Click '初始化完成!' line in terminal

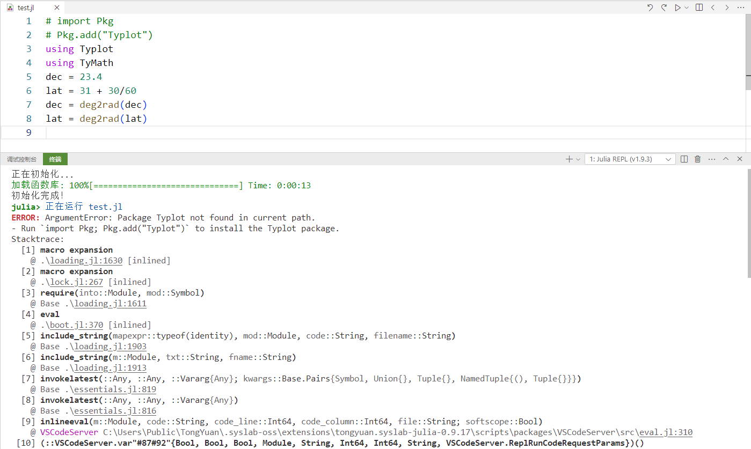click(38, 196)
